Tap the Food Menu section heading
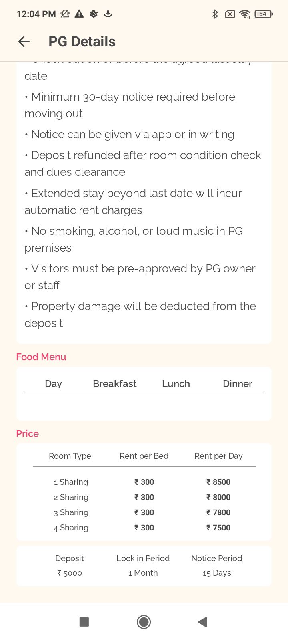The height and width of the screenshot is (641, 288). tap(41, 357)
